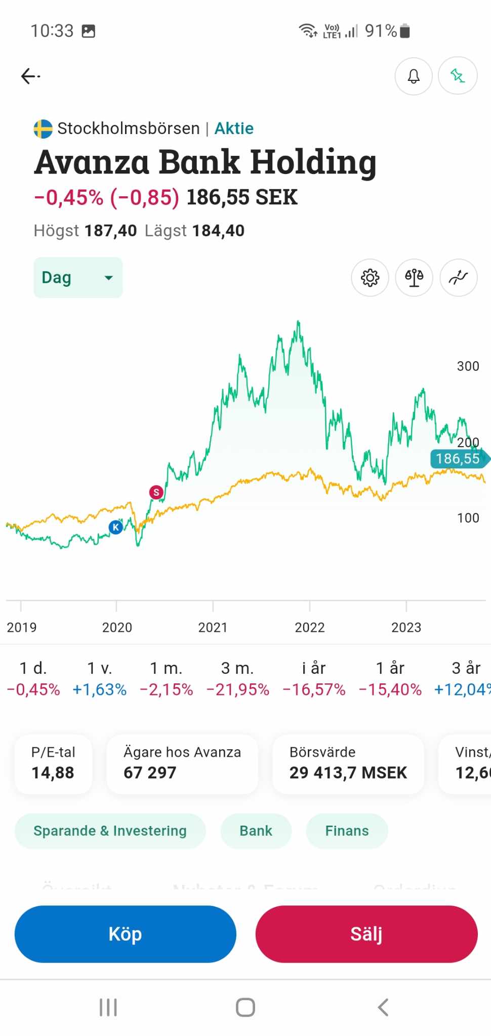Tap the back arrow icon
491x1036 pixels.
[x=30, y=76]
